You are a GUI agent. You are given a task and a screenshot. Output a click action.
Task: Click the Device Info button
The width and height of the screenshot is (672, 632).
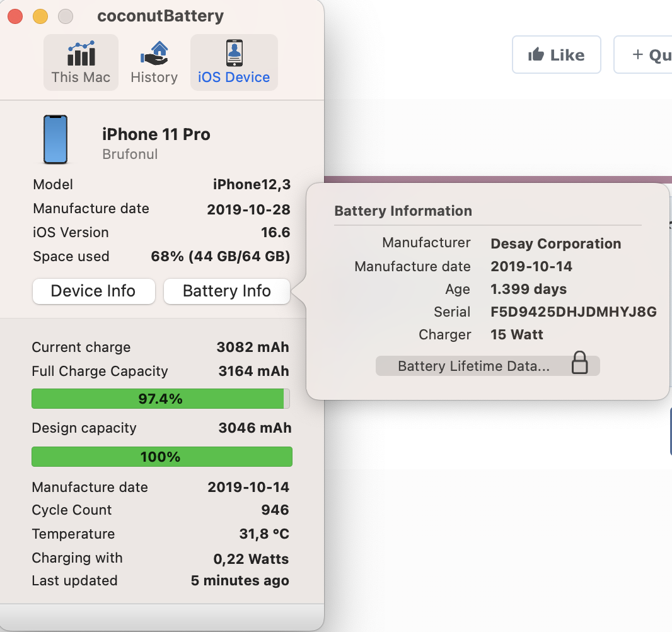click(93, 291)
